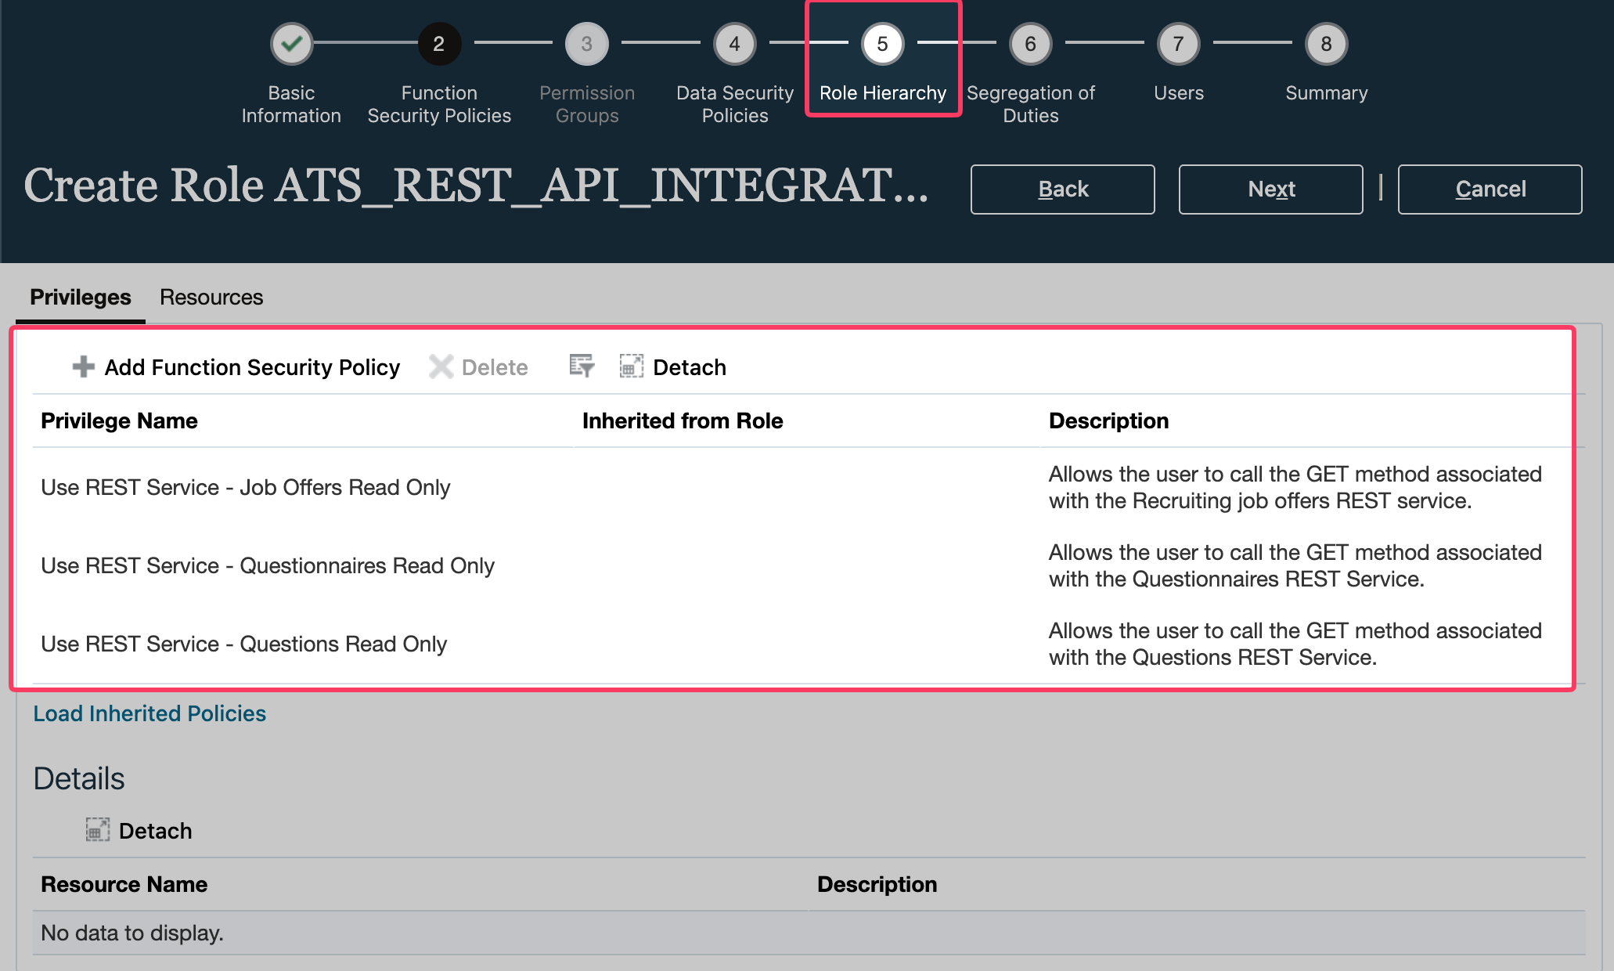Click Questions REST Service description text
1614x971 pixels.
click(1295, 644)
